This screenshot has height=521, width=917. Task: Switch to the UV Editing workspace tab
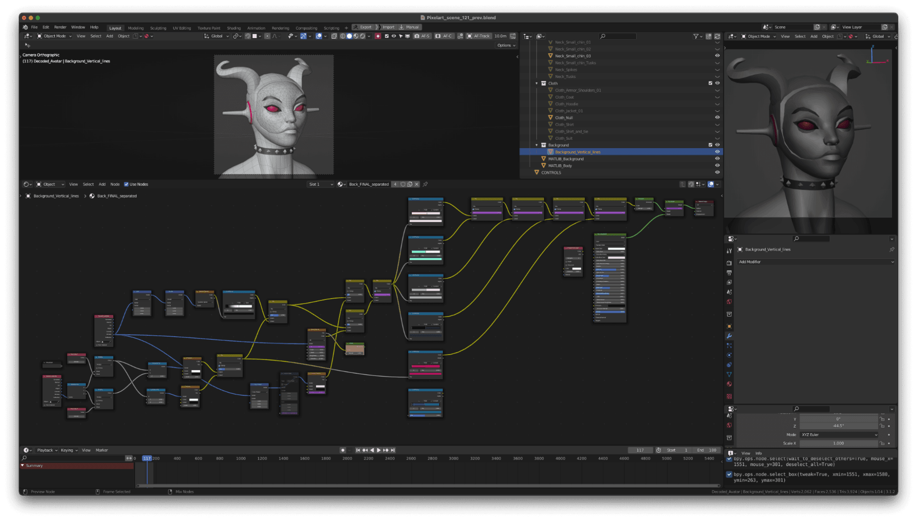point(182,28)
